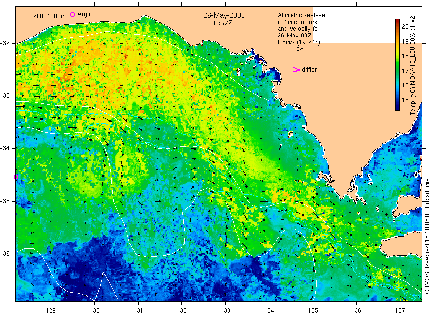
Task: Click longitude axis label 133
Action: [x=225, y=311]
